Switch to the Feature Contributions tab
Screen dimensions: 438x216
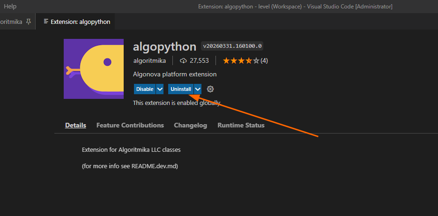click(x=130, y=125)
